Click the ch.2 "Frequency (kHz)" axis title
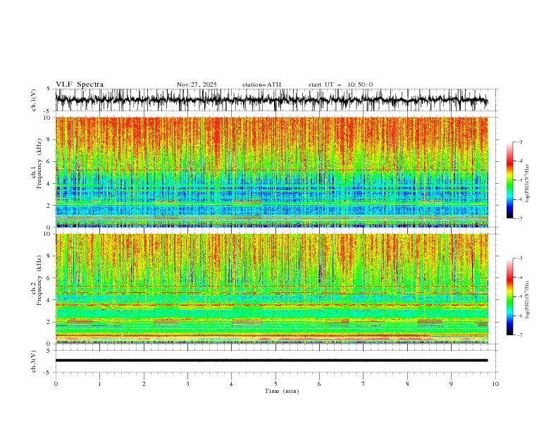The image size is (558, 431). pos(39,280)
